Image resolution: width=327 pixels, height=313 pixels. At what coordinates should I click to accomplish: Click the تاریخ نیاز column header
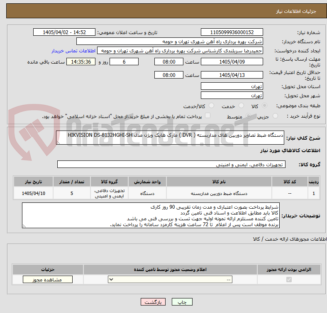33,182
